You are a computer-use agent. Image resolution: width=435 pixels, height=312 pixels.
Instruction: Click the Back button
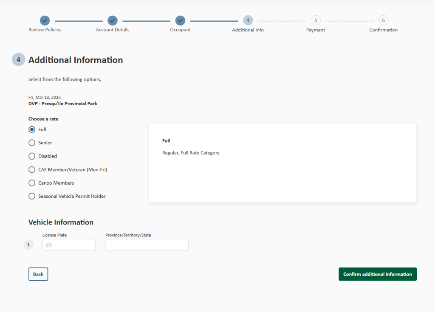pos(38,274)
